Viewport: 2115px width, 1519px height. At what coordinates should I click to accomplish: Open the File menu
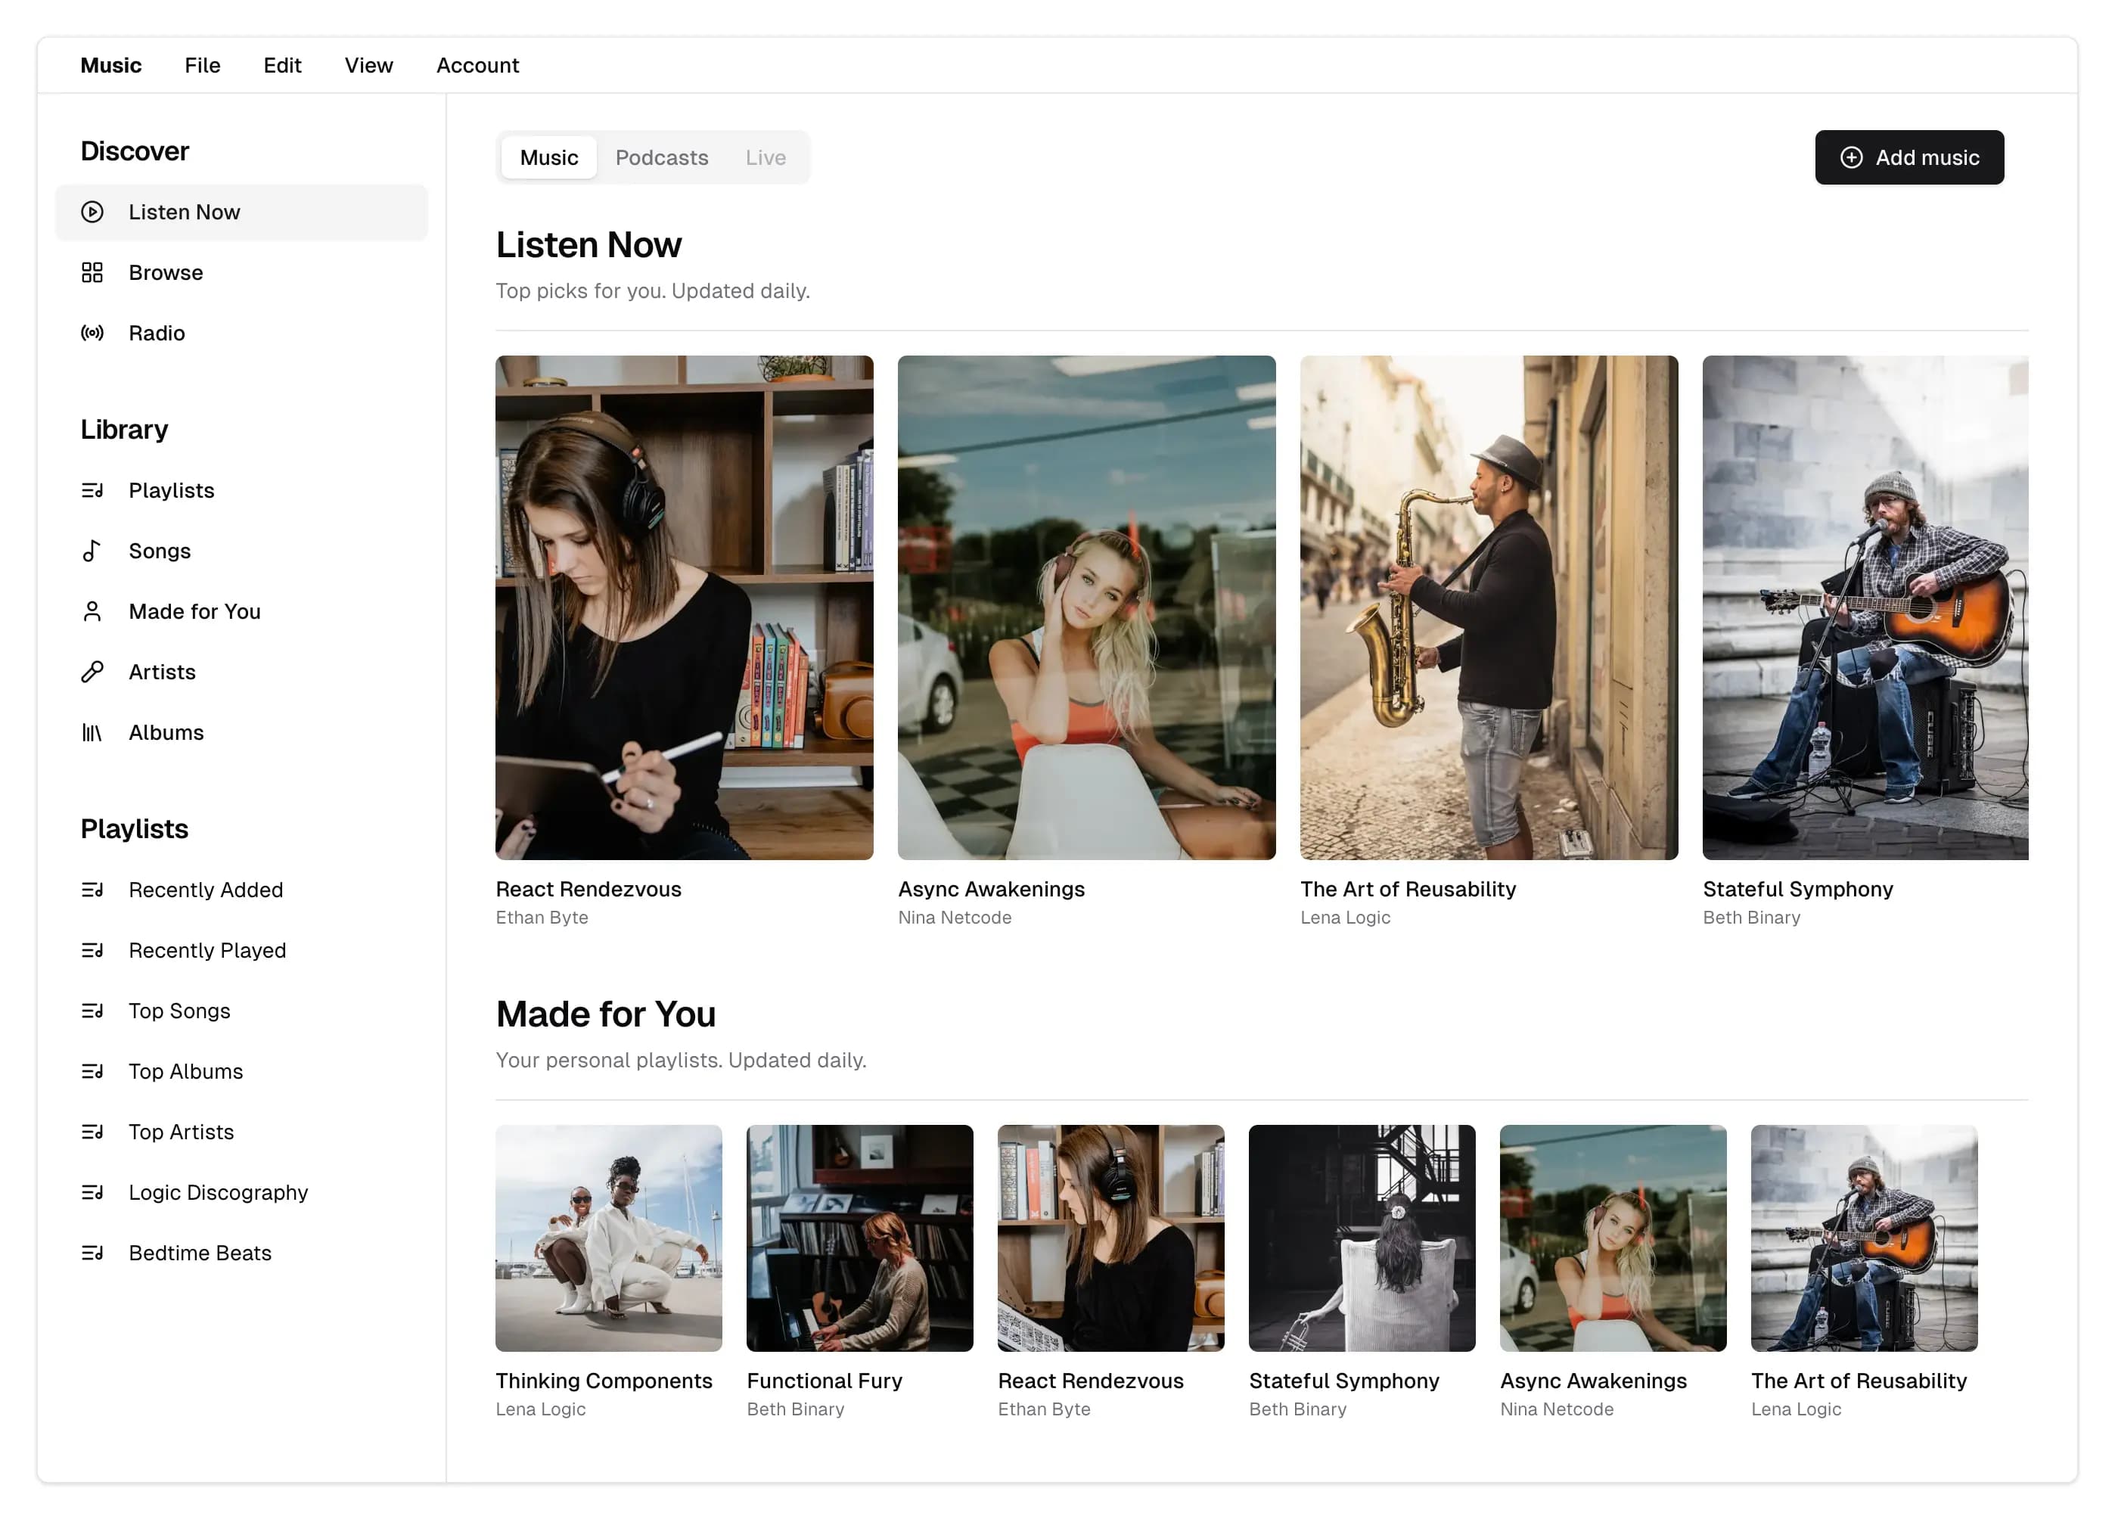click(x=203, y=65)
